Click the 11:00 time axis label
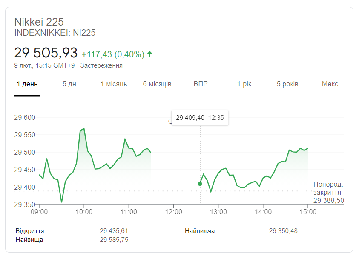Screen dimensions: 359x264 coord(129,212)
